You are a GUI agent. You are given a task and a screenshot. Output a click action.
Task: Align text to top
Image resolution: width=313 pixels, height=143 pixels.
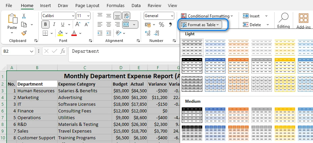pos(100,16)
